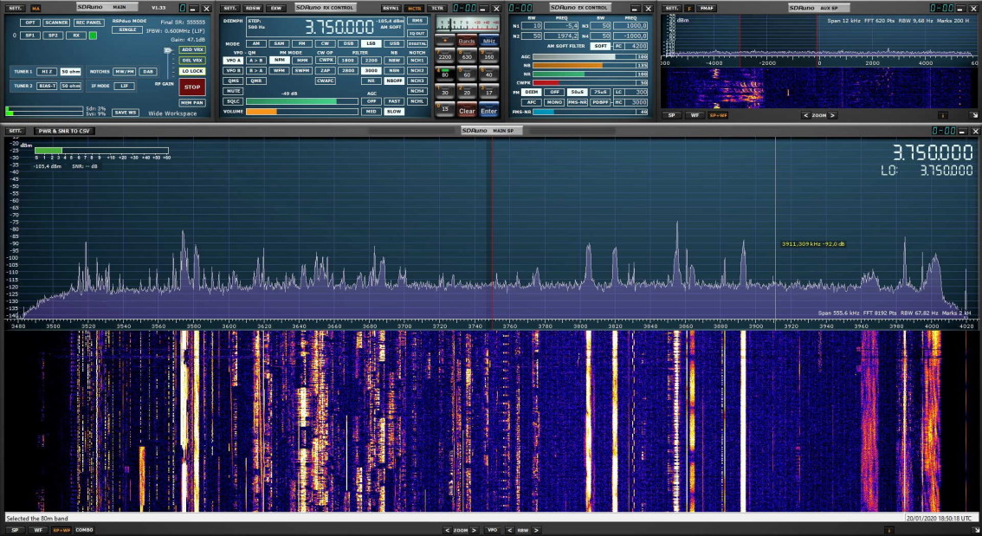Image resolution: width=982 pixels, height=536 pixels.
Task: Zoom out with left arrow in AUX SP
Action: click(804, 115)
